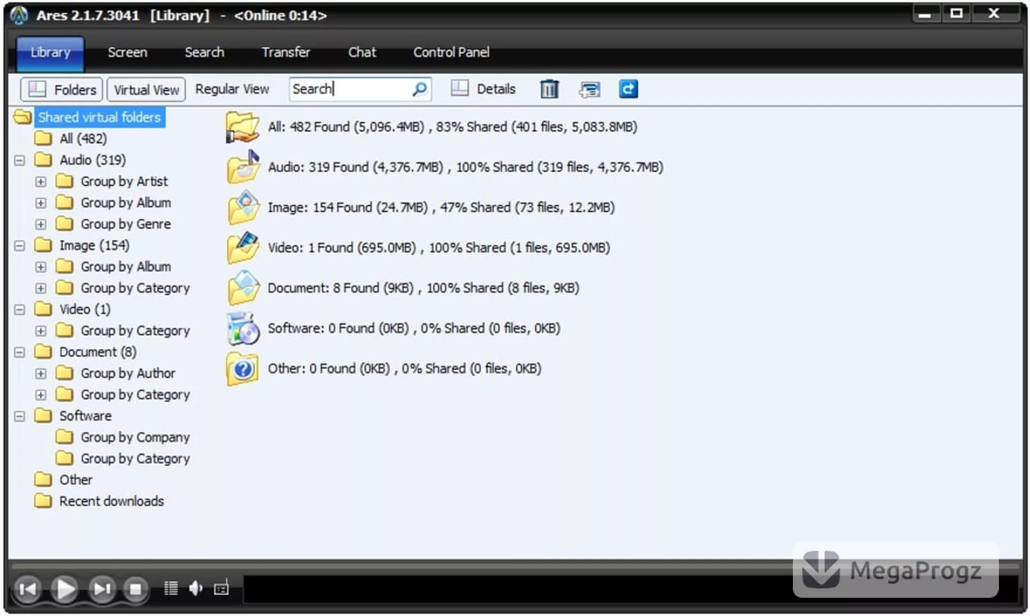Image resolution: width=1030 pixels, height=616 pixels.
Task: Click the radio icon in player bar
Action: pos(221,588)
